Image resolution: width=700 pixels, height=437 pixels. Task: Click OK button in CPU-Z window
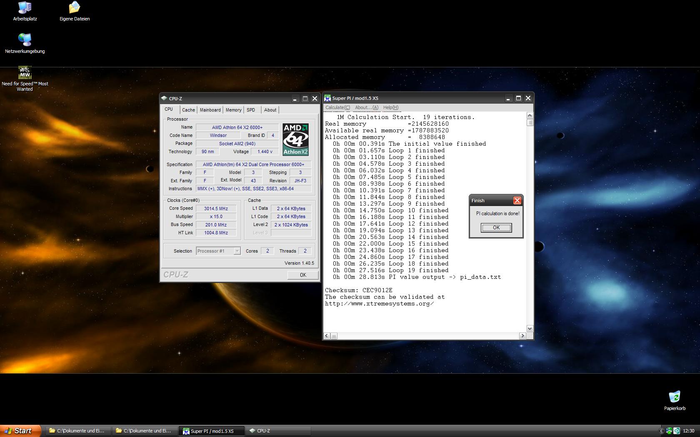pos(303,275)
